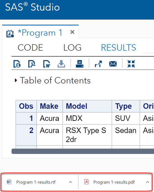The width and height of the screenshot is (154, 192).
Task: Click the horizontal scrollbar under the table
Action: coord(83,151)
